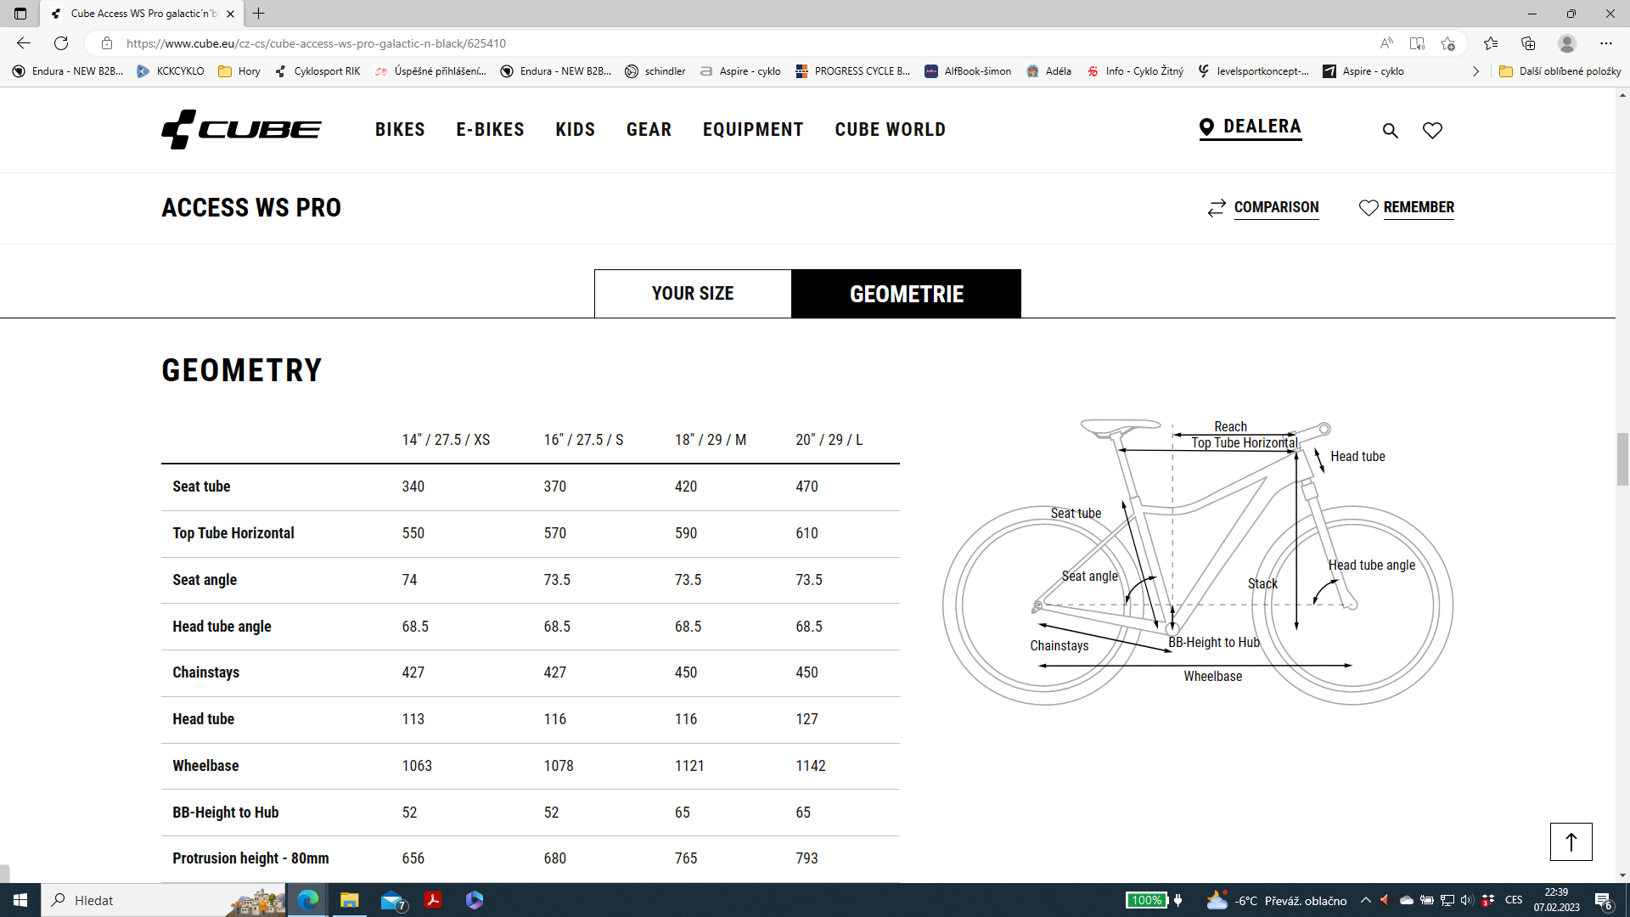Open Adobe Acrobat from the taskbar

[433, 900]
